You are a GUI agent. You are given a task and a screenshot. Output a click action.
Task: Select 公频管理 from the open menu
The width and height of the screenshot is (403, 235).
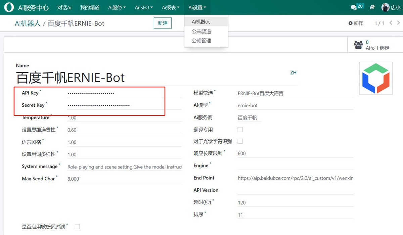[x=201, y=41]
